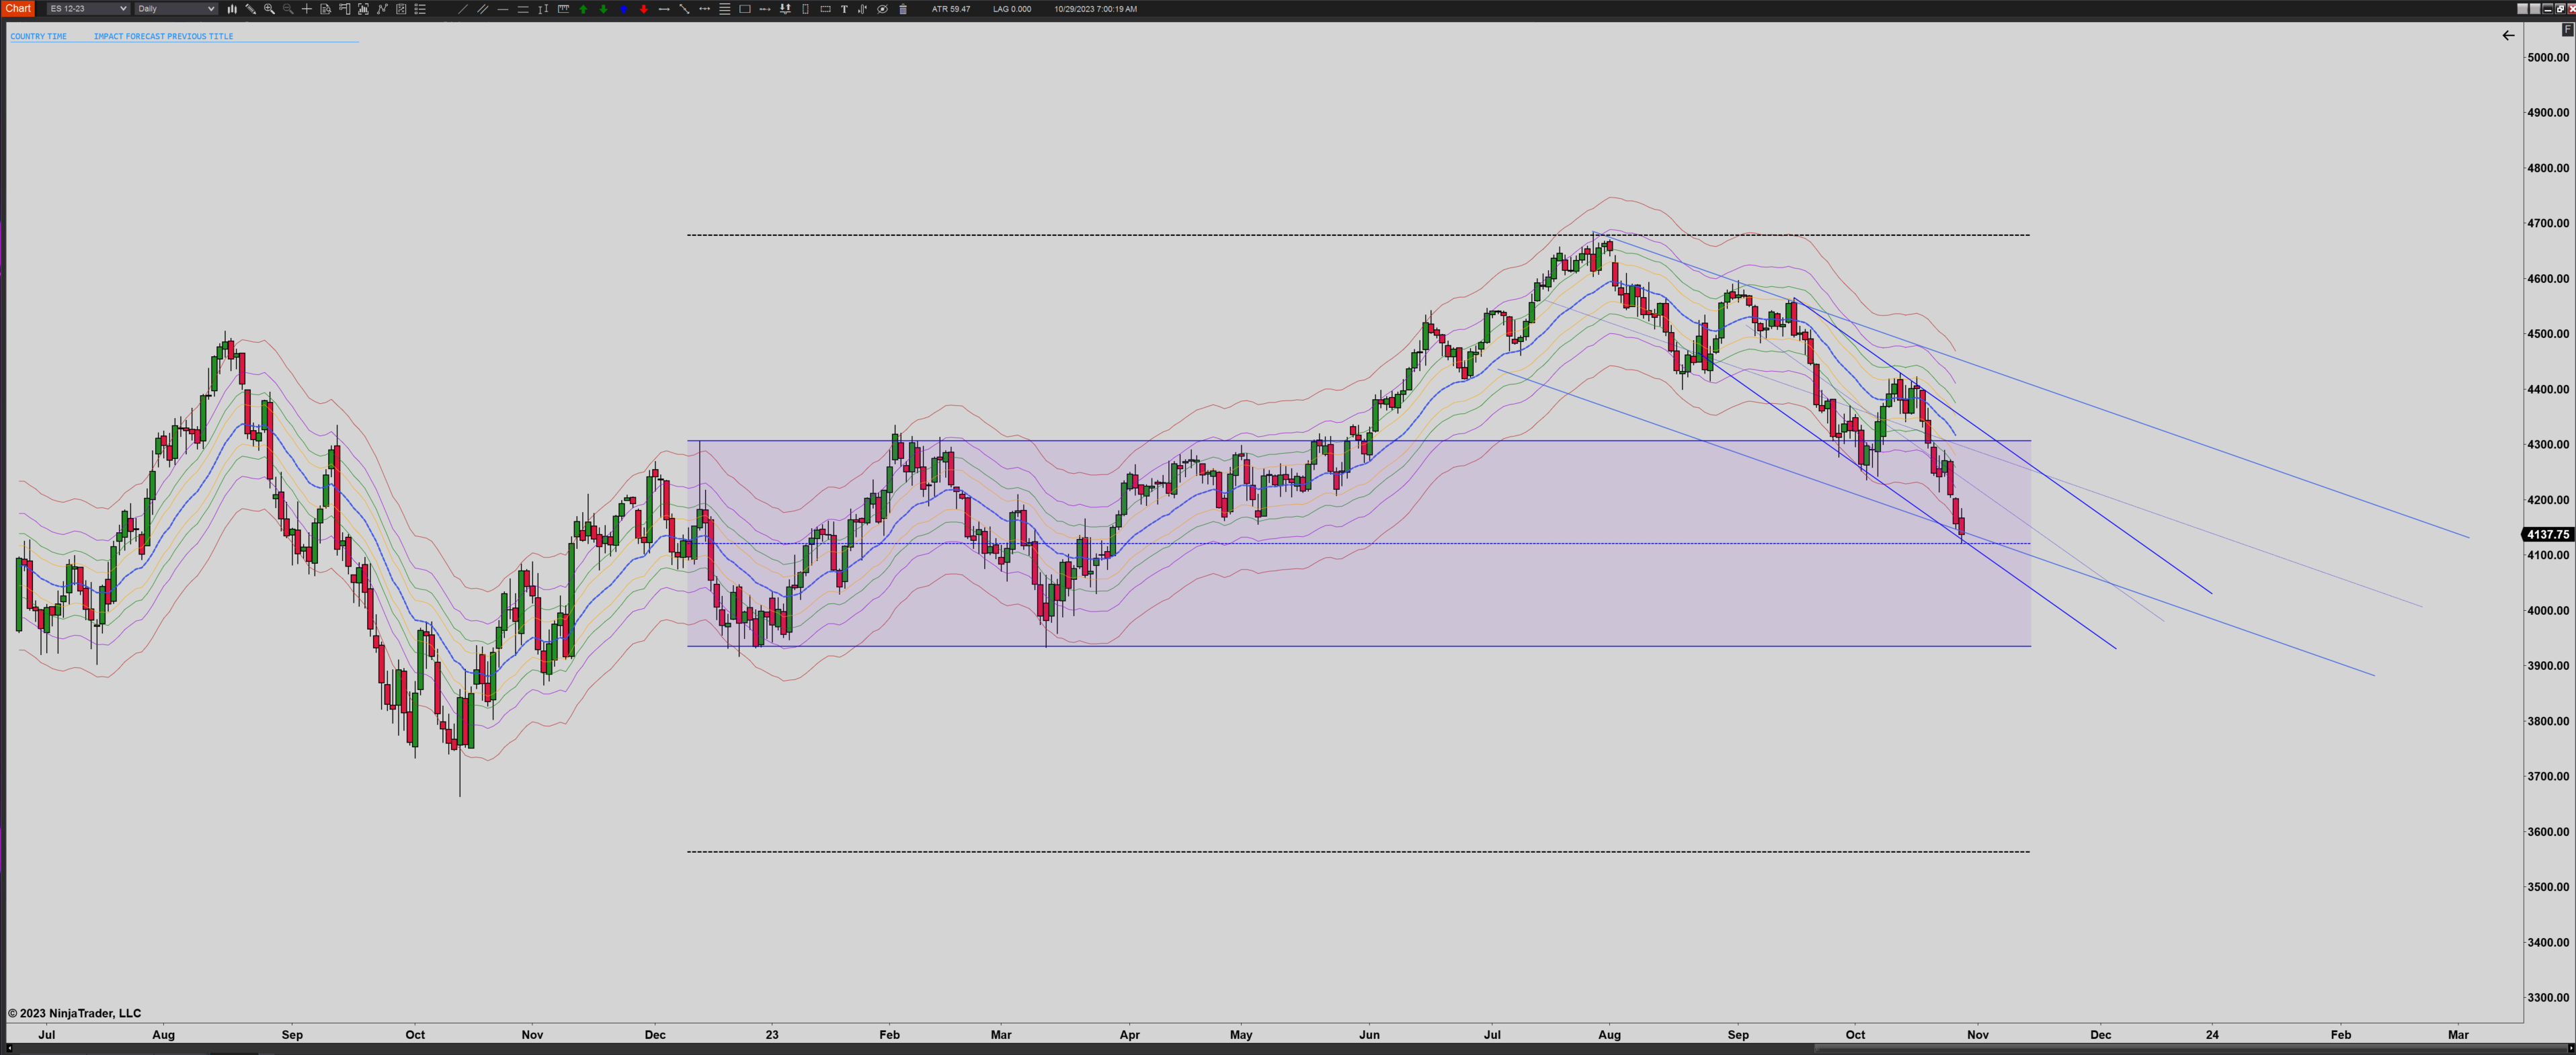Click the bar chart style icon

(x=232, y=9)
